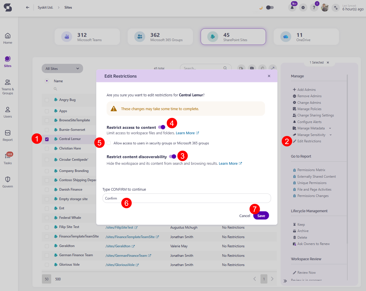Click the help question mark icon

(314, 8)
